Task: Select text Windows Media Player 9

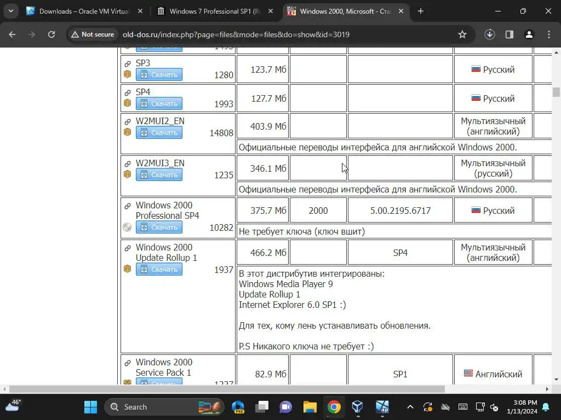Action: pyautogui.click(x=286, y=284)
